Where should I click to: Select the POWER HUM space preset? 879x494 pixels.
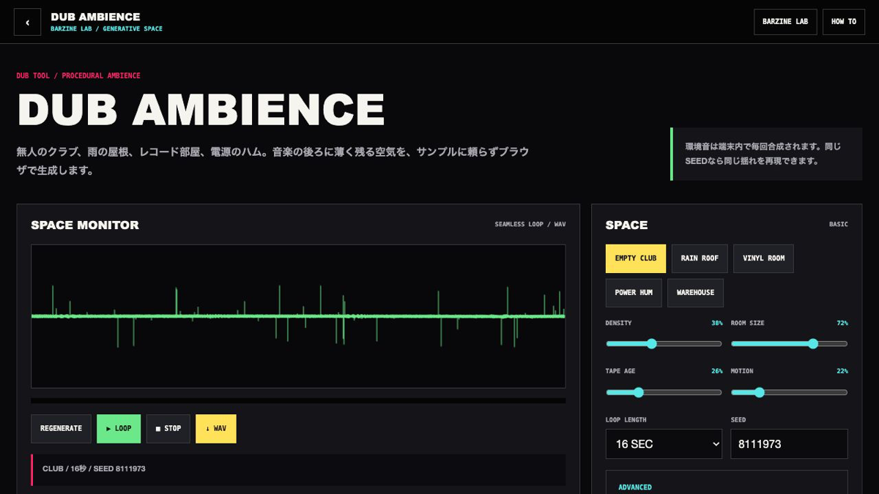point(634,293)
